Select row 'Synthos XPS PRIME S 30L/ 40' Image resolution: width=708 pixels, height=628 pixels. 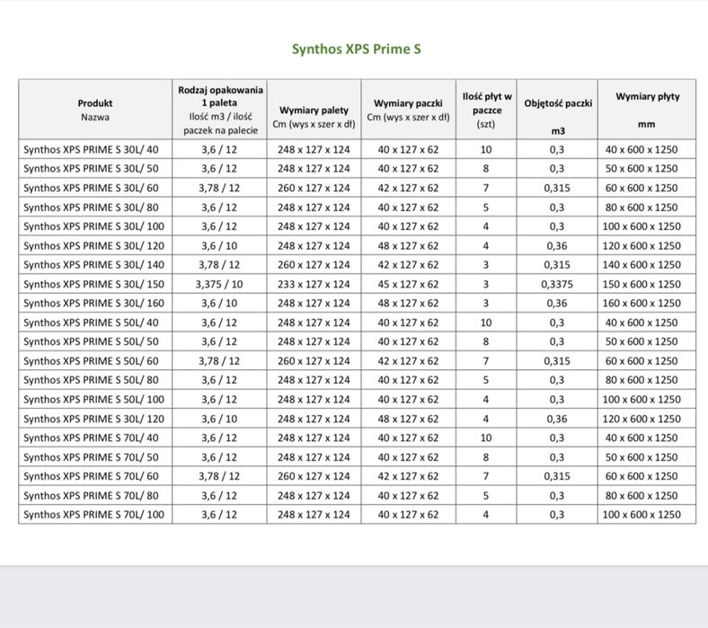(x=358, y=149)
